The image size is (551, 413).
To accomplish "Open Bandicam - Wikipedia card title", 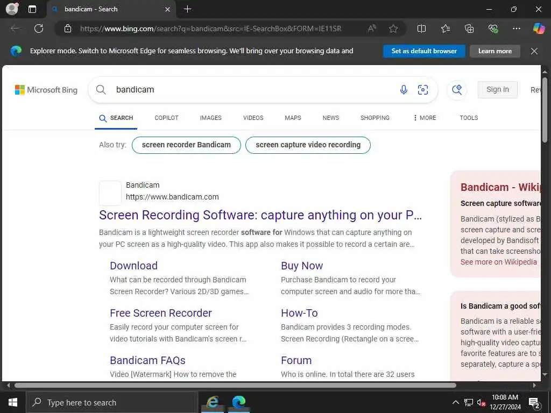I will (x=500, y=187).
